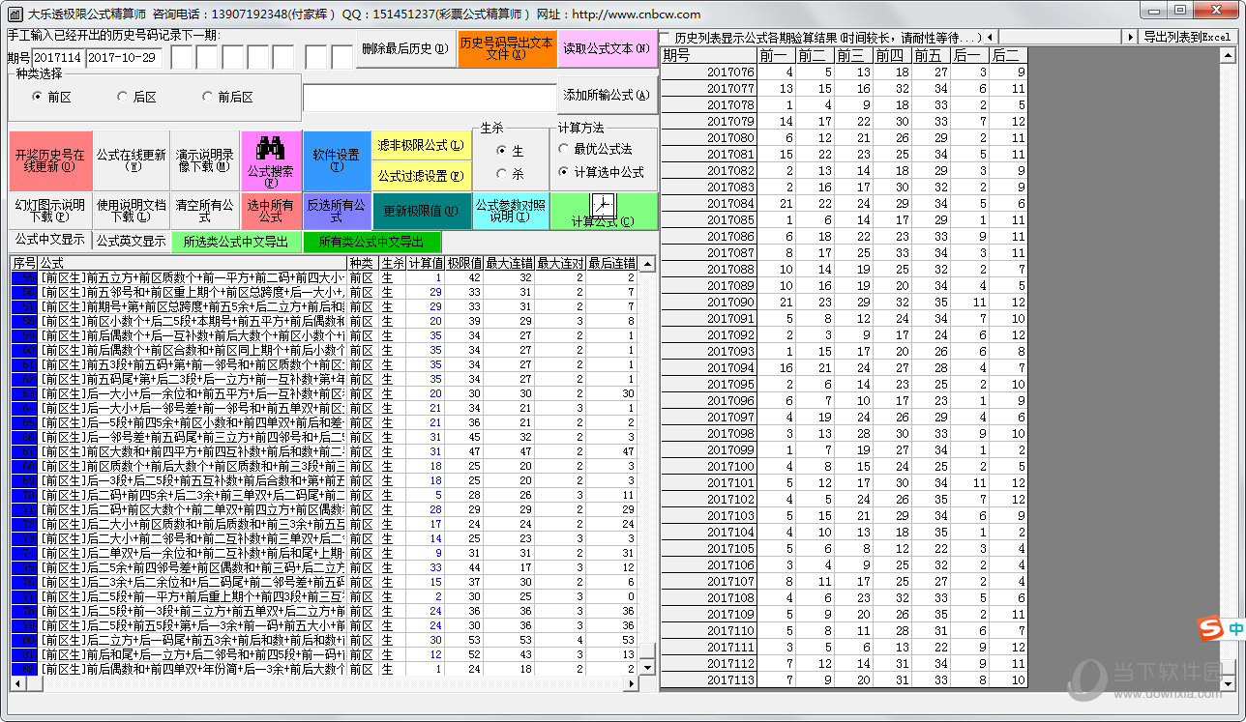Click 使用说明文档下载 button
The image size is (1246, 722).
click(132, 211)
